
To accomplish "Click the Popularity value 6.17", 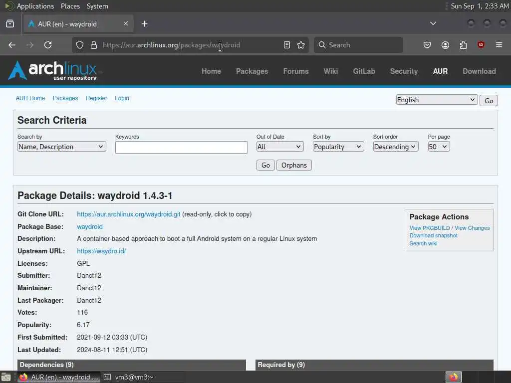I will (x=83, y=325).
